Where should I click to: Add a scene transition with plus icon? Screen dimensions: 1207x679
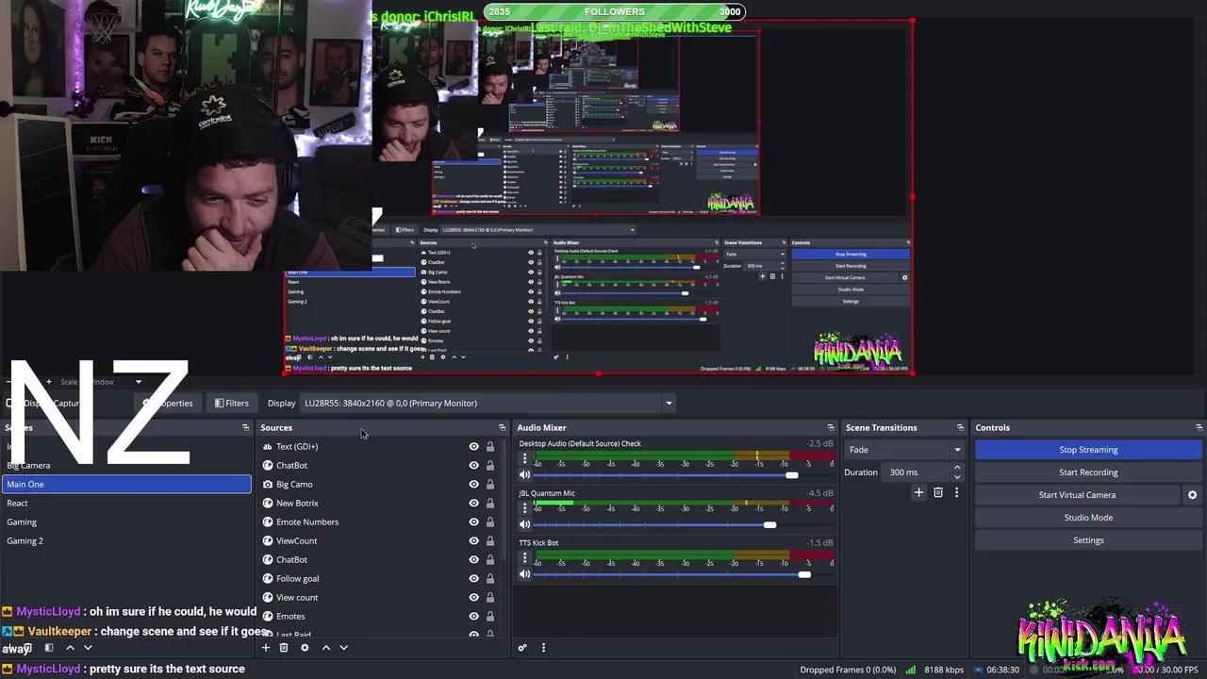919,492
